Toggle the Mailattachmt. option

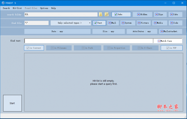click(170, 32)
